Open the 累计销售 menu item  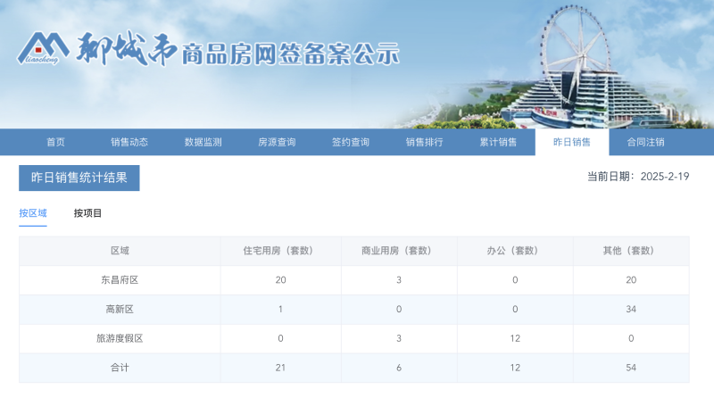[x=498, y=142]
